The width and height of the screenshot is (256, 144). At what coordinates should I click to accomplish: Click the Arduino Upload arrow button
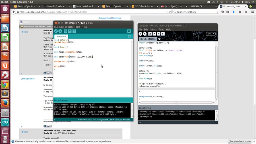[60, 31]
